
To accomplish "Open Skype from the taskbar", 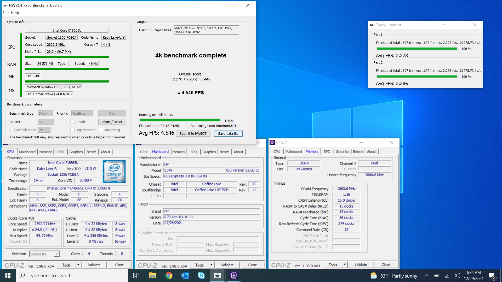I will tap(201, 275).
